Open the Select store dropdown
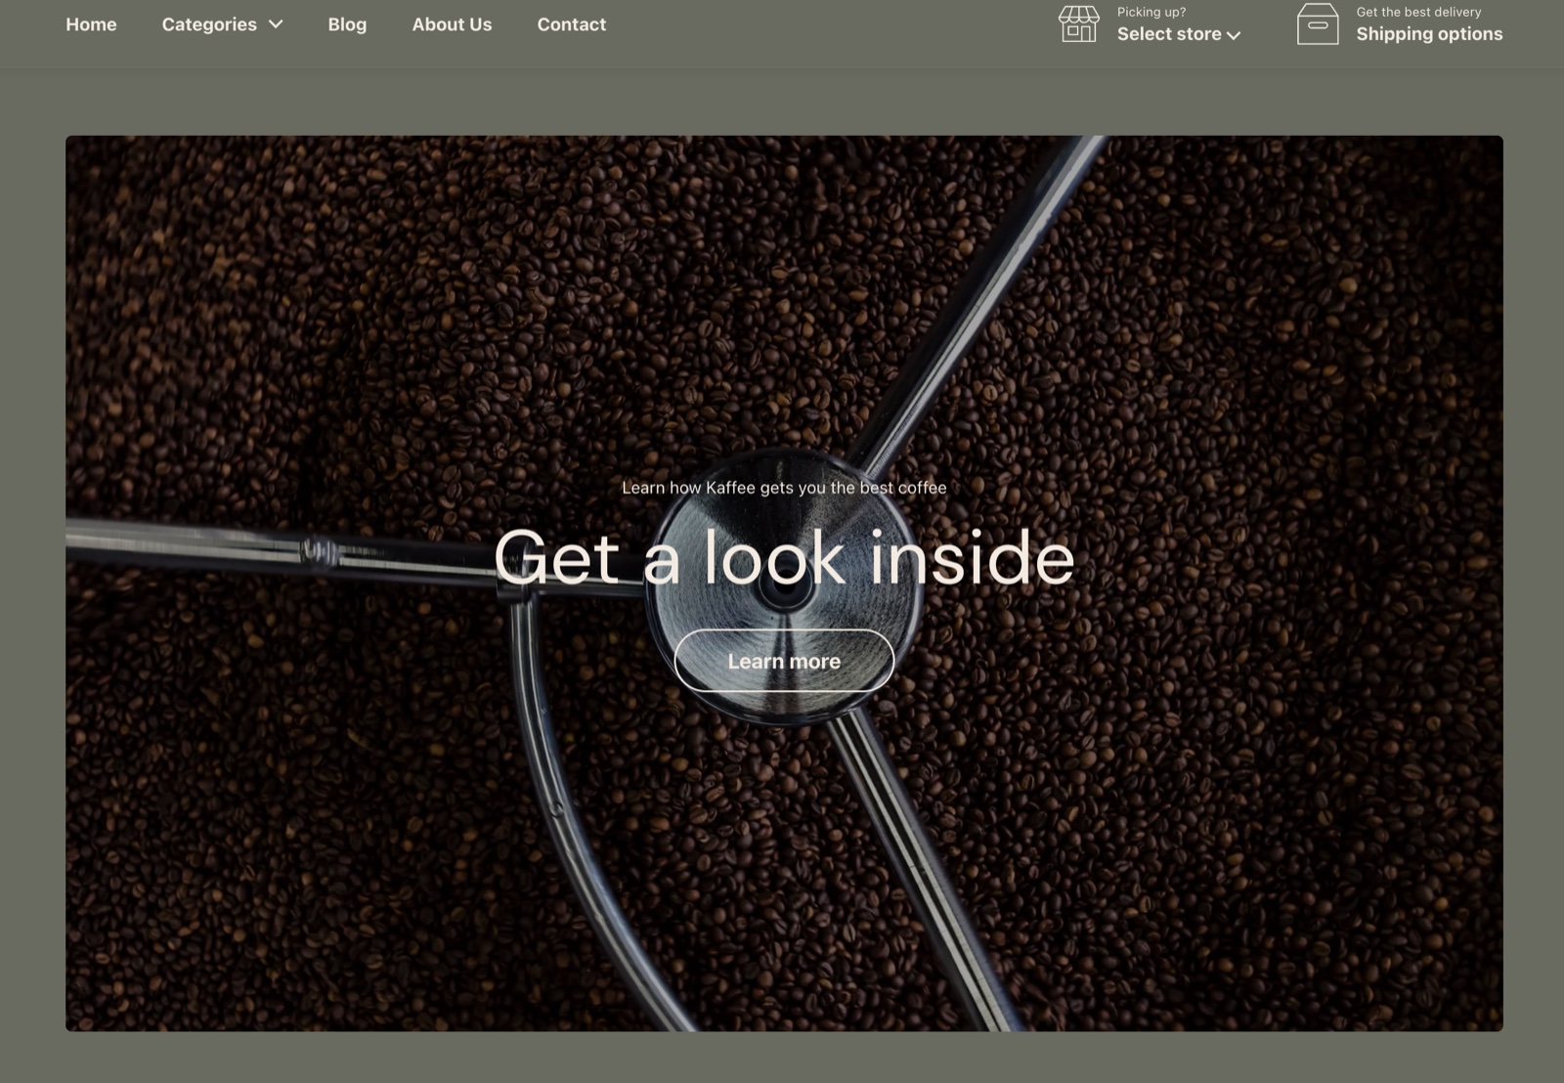This screenshot has width=1564, height=1083. click(1179, 34)
